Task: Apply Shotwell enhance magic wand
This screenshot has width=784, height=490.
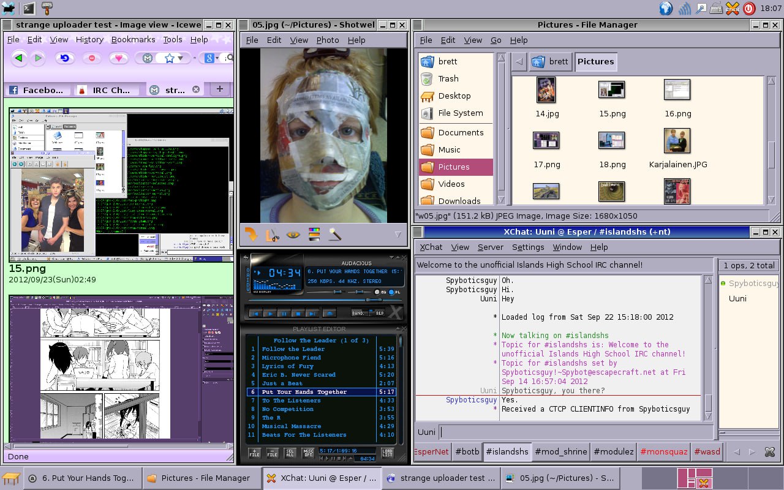Action: (335, 234)
